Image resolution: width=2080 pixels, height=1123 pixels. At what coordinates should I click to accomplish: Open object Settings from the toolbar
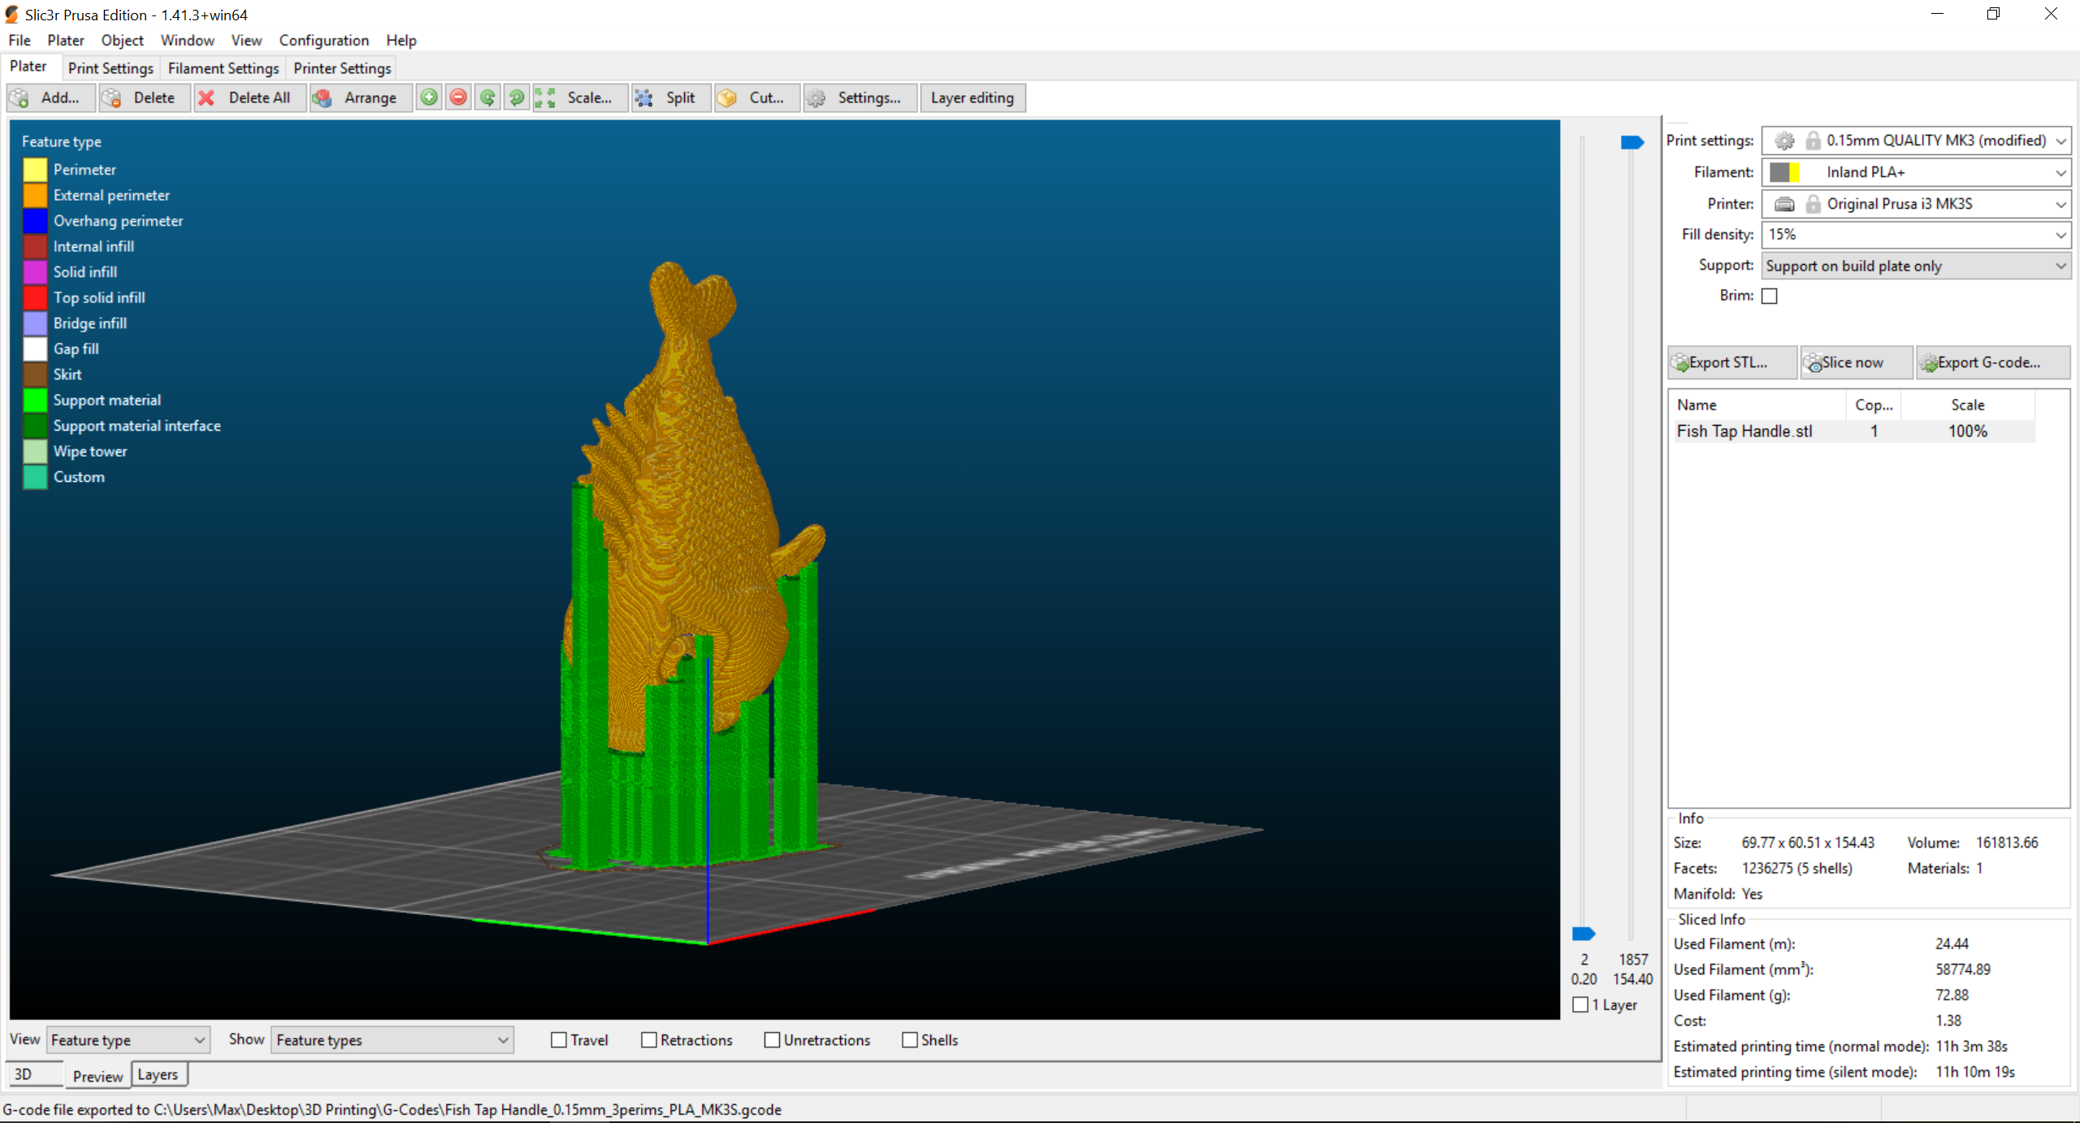point(860,98)
